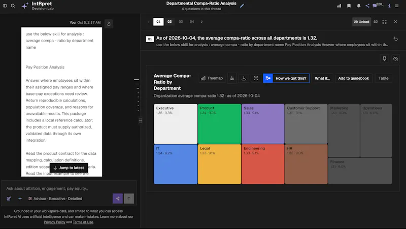The image size is (406, 229).
Task: Switch to Table view
Action: click(x=383, y=78)
